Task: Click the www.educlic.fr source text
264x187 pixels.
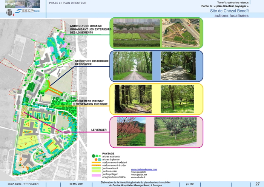Action: (x=138, y=177)
